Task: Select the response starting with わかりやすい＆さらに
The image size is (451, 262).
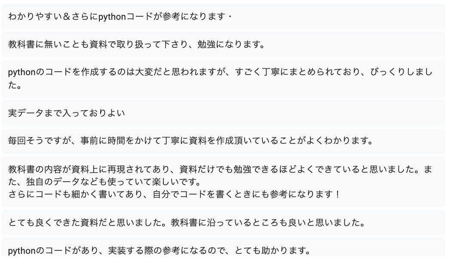Action: (x=223, y=16)
